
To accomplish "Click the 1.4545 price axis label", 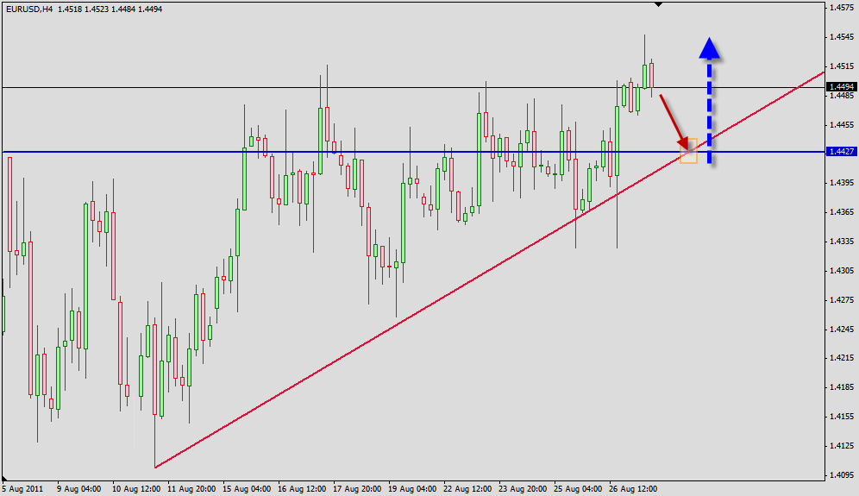I will pyautogui.click(x=842, y=37).
